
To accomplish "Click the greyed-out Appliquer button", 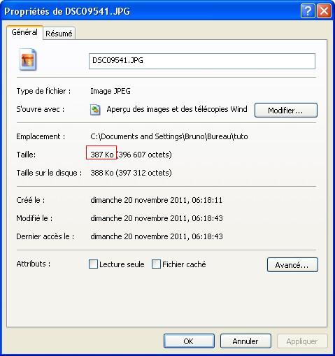I will (302, 341).
